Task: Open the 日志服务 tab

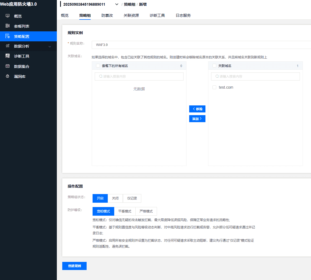Action: point(183,15)
